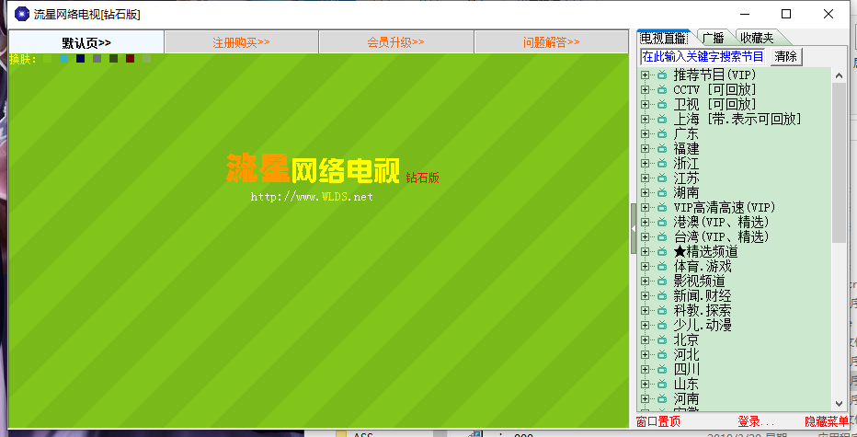Click the TV icon beside 影视频道
Screen dimensions: 857x437
[662, 282]
